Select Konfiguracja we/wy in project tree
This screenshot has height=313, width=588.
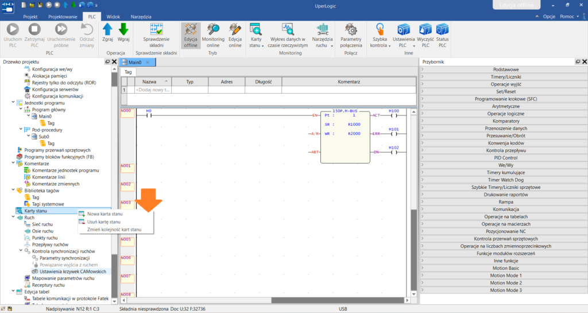click(52, 69)
